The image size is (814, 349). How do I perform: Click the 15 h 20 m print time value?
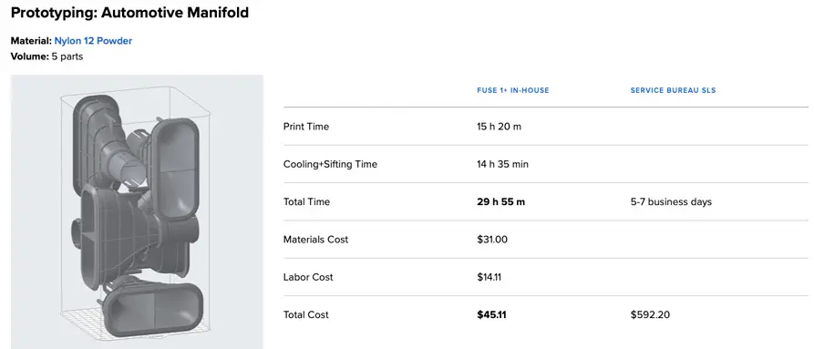pyautogui.click(x=499, y=127)
